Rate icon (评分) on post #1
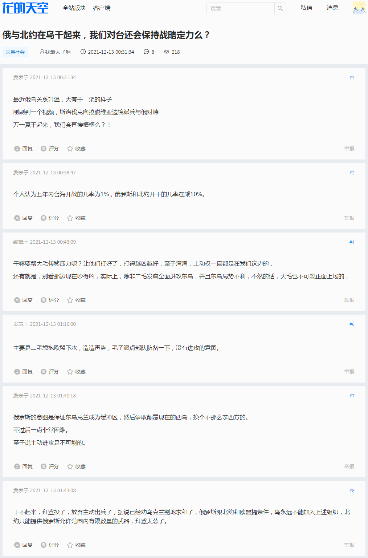Image resolution: width=368 pixels, height=558 pixels. click(44, 149)
